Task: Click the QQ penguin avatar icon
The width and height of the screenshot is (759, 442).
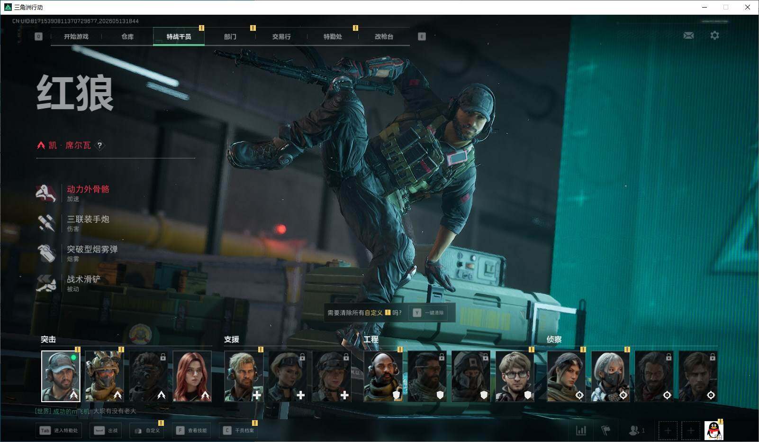Action: 714,431
